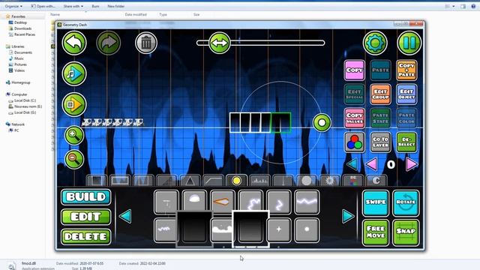
Task: Click Paste State button
Action: 380,118
